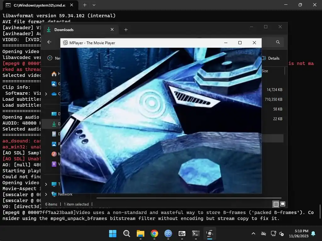Click the Explorer horizontal scrollbar
Screen dimensions: 322x241
(189, 198)
